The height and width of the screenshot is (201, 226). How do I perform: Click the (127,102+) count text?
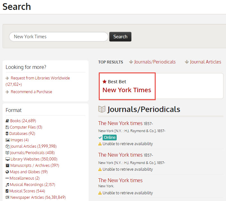(x=14, y=85)
